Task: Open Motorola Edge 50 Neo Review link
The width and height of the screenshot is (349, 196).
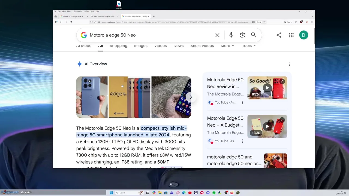Action: (x=225, y=83)
